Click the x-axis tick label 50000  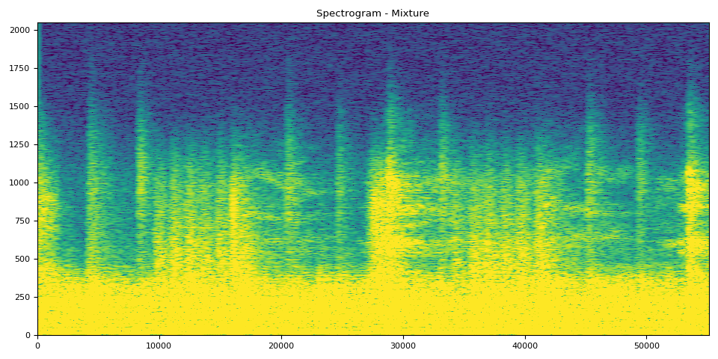[647, 346]
